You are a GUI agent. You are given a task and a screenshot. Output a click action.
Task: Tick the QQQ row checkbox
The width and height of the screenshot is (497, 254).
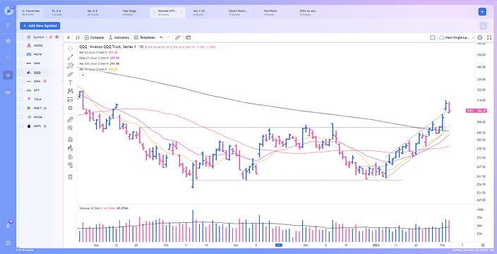pos(21,72)
